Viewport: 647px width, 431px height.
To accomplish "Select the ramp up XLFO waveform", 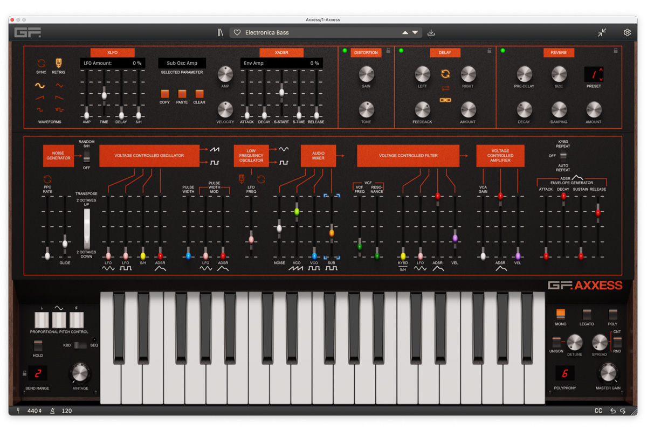I will pyautogui.click(x=41, y=98).
